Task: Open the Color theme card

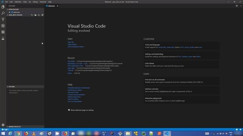Action: click(x=181, y=65)
